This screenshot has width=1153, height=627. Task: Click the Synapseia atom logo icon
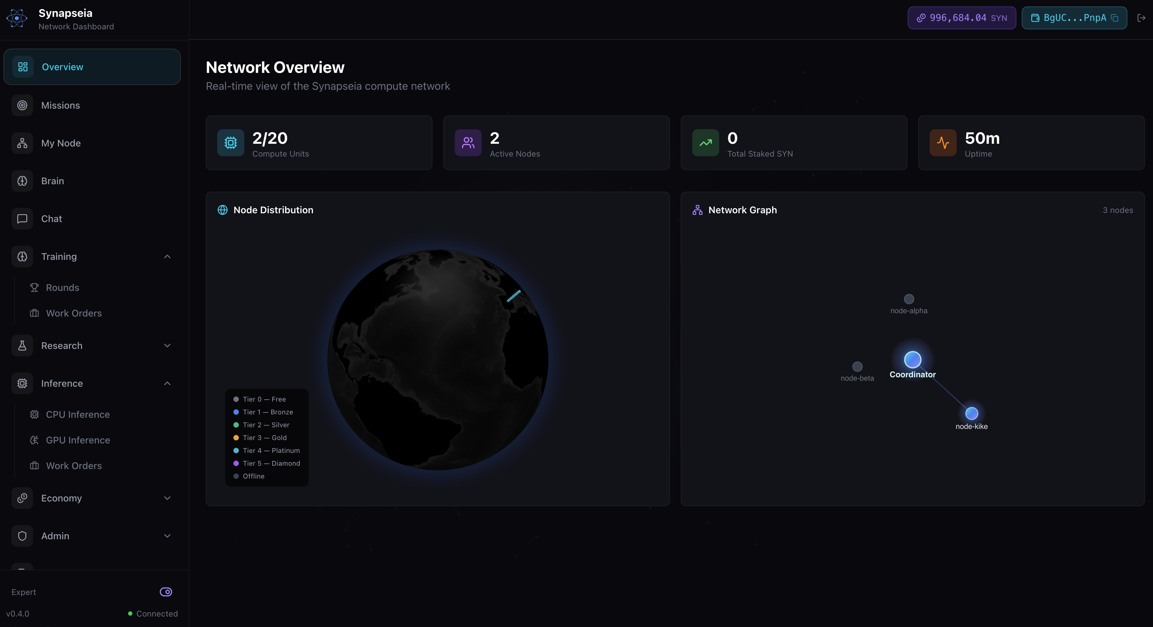coord(17,18)
